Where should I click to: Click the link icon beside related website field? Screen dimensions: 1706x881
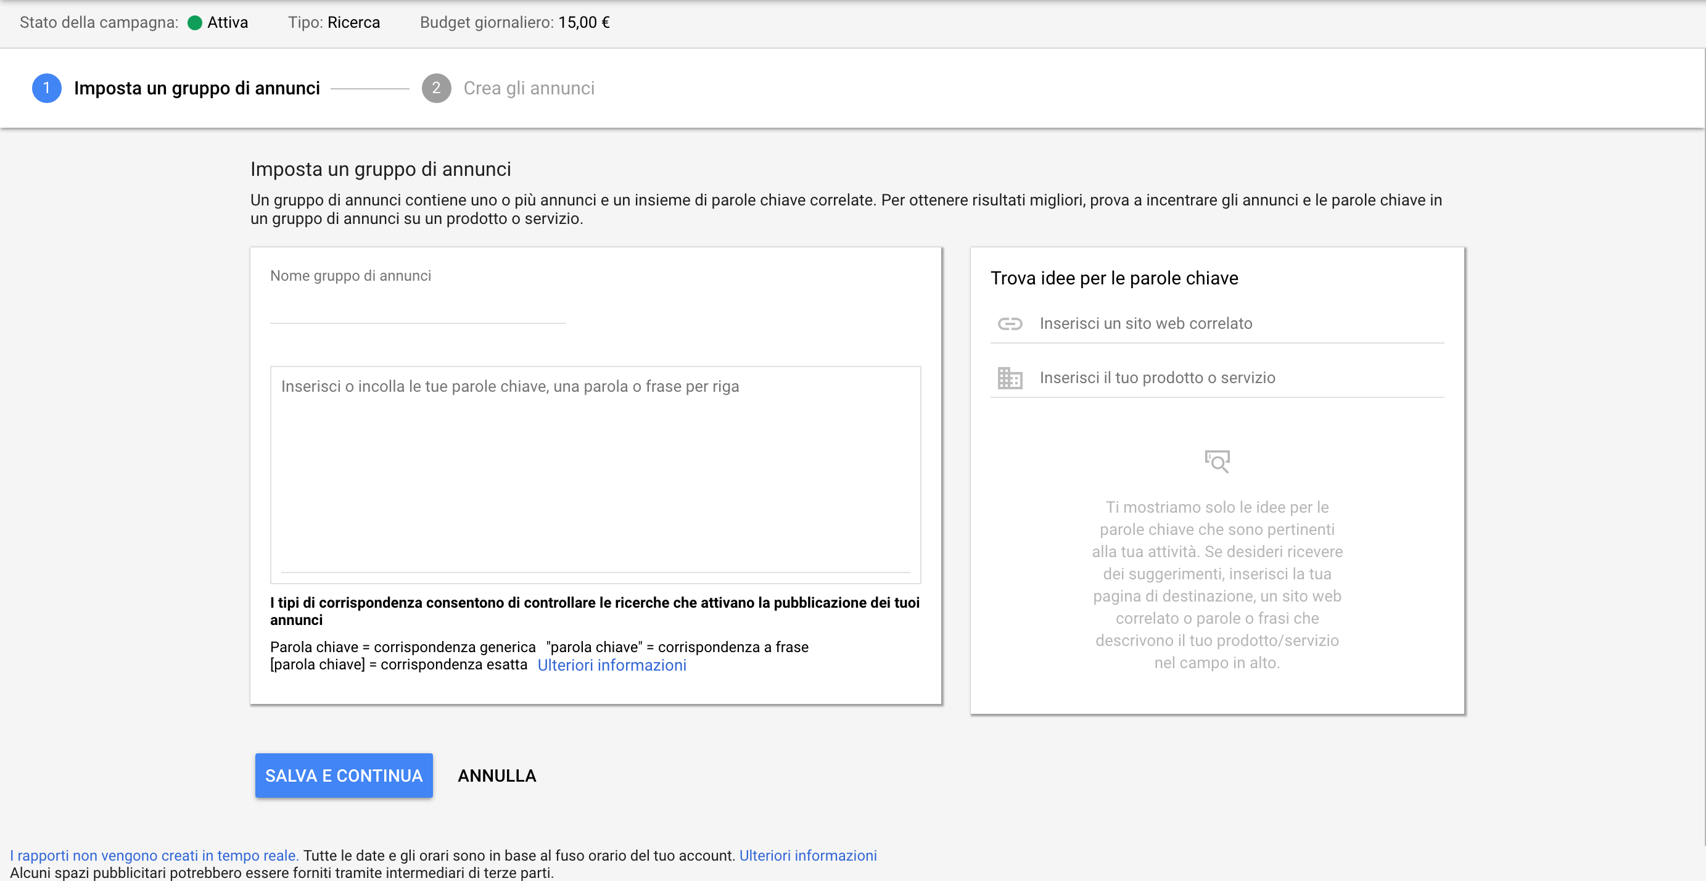(1010, 324)
